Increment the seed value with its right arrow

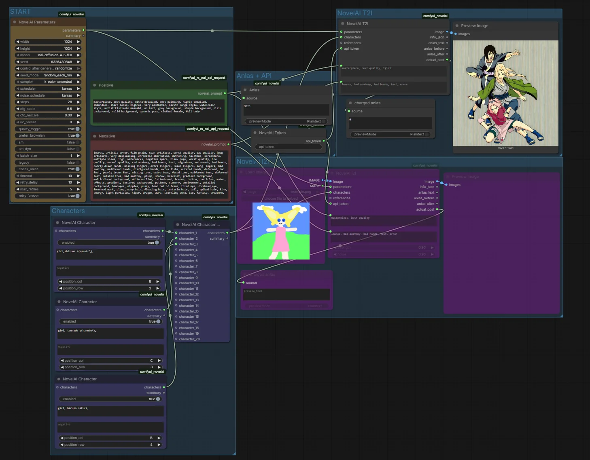tap(79, 62)
